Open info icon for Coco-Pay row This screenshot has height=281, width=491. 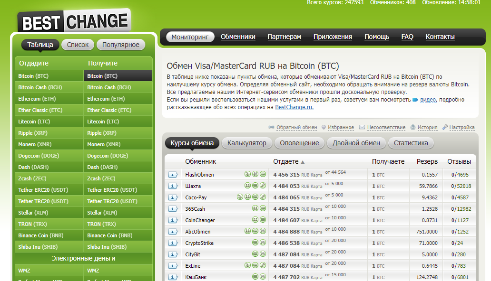[173, 197]
